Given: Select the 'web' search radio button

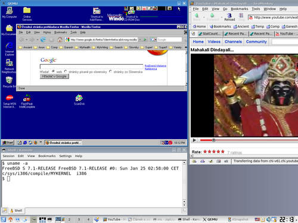Looking at the screenshot, I should (53, 71).
